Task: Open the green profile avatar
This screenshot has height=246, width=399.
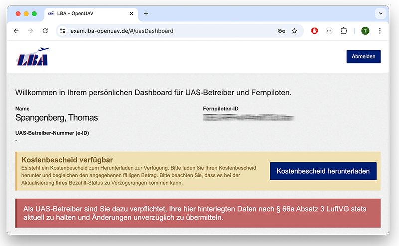Action: 365,31
